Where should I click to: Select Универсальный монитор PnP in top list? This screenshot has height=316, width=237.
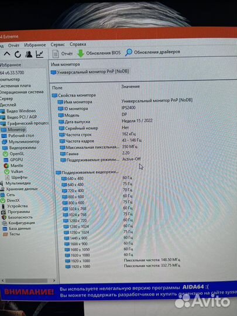(90, 72)
